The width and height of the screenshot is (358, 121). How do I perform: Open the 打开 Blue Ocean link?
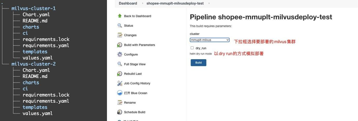coord(136,93)
